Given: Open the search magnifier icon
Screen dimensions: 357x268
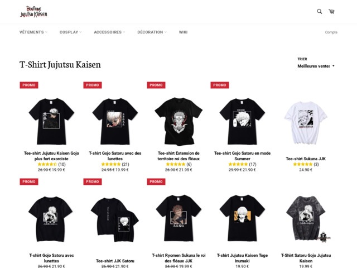Looking at the screenshot, I should point(320,11).
